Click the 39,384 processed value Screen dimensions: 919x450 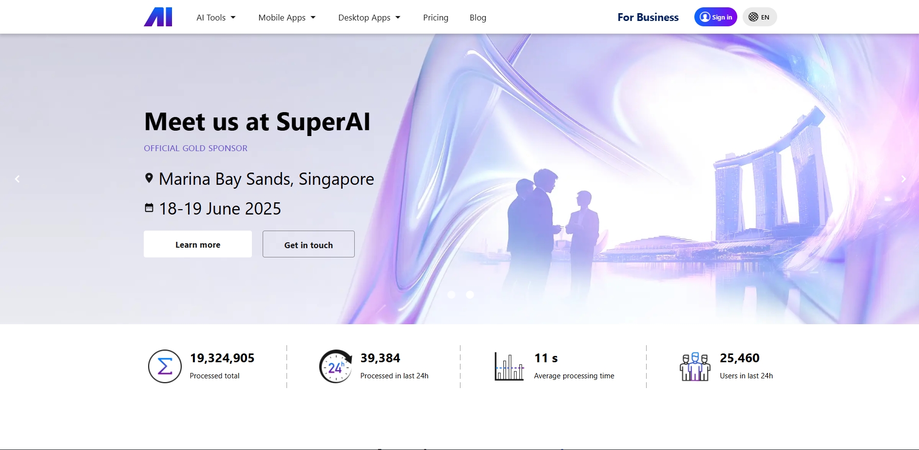(381, 358)
